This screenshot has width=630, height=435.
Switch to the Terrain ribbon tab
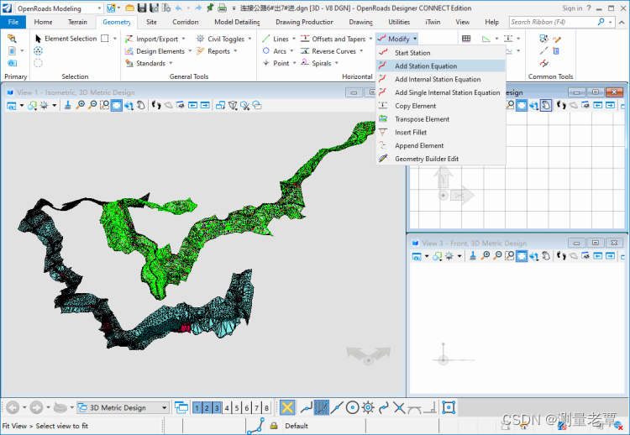coord(77,22)
